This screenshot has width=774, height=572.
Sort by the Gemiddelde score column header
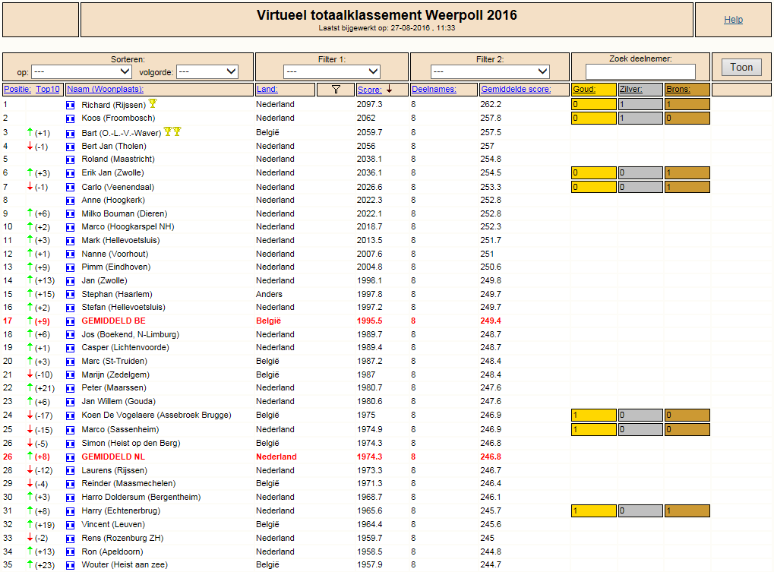click(516, 90)
